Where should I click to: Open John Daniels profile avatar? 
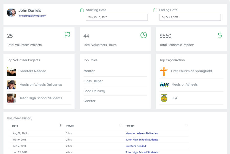[11, 13]
